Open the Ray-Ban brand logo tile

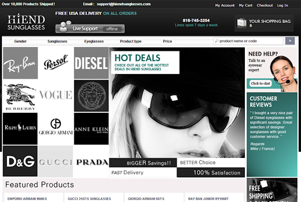click(x=20, y=63)
